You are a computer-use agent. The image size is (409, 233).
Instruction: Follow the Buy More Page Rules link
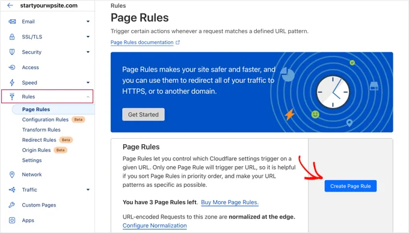pos(230,202)
